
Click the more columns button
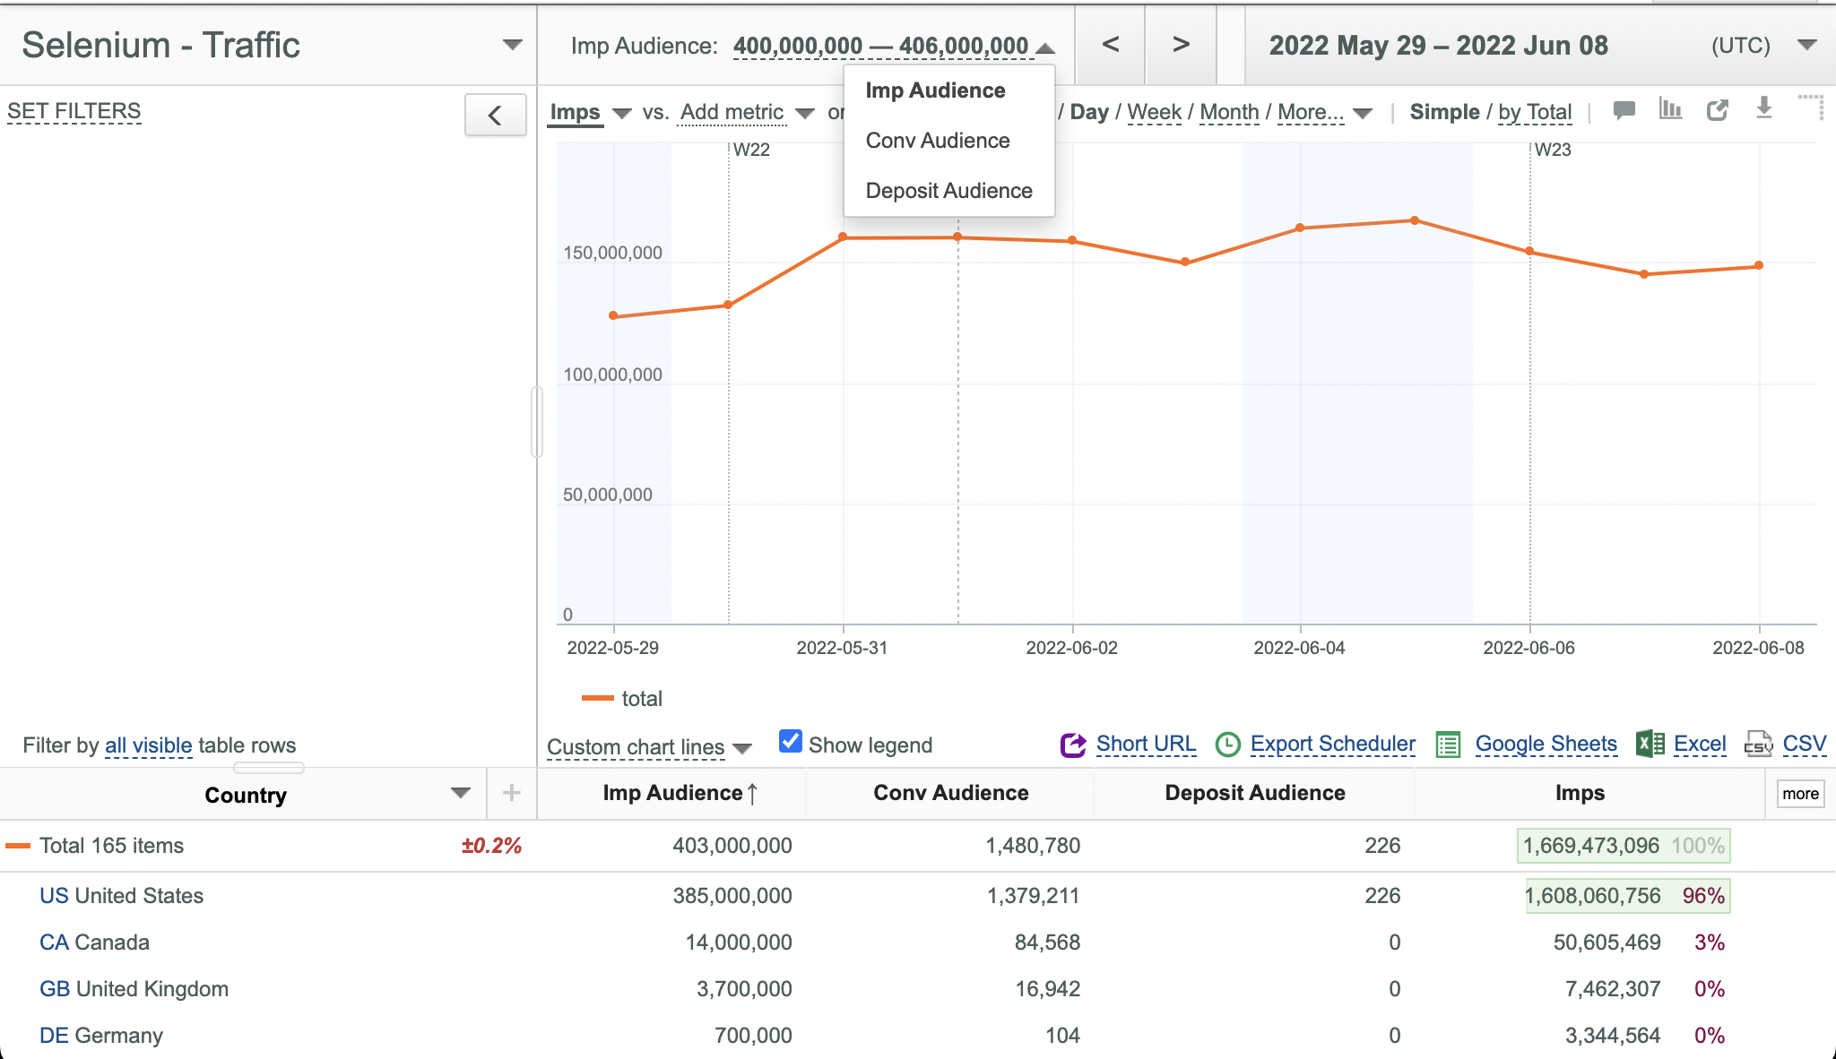click(1800, 794)
